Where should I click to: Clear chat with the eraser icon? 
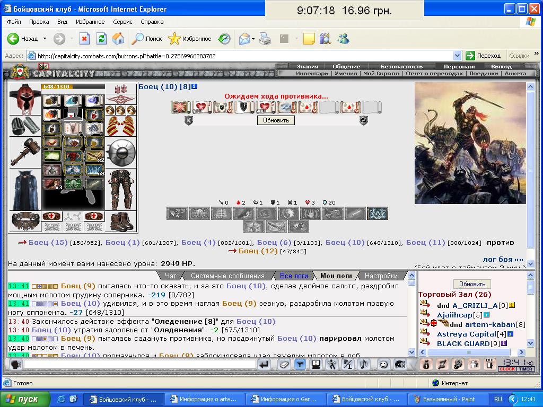tap(284, 365)
